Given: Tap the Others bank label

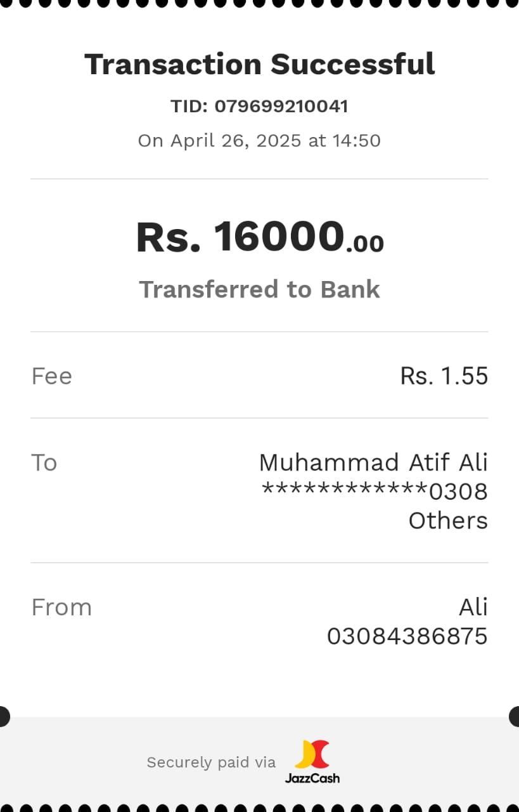Looking at the screenshot, I should (x=447, y=521).
